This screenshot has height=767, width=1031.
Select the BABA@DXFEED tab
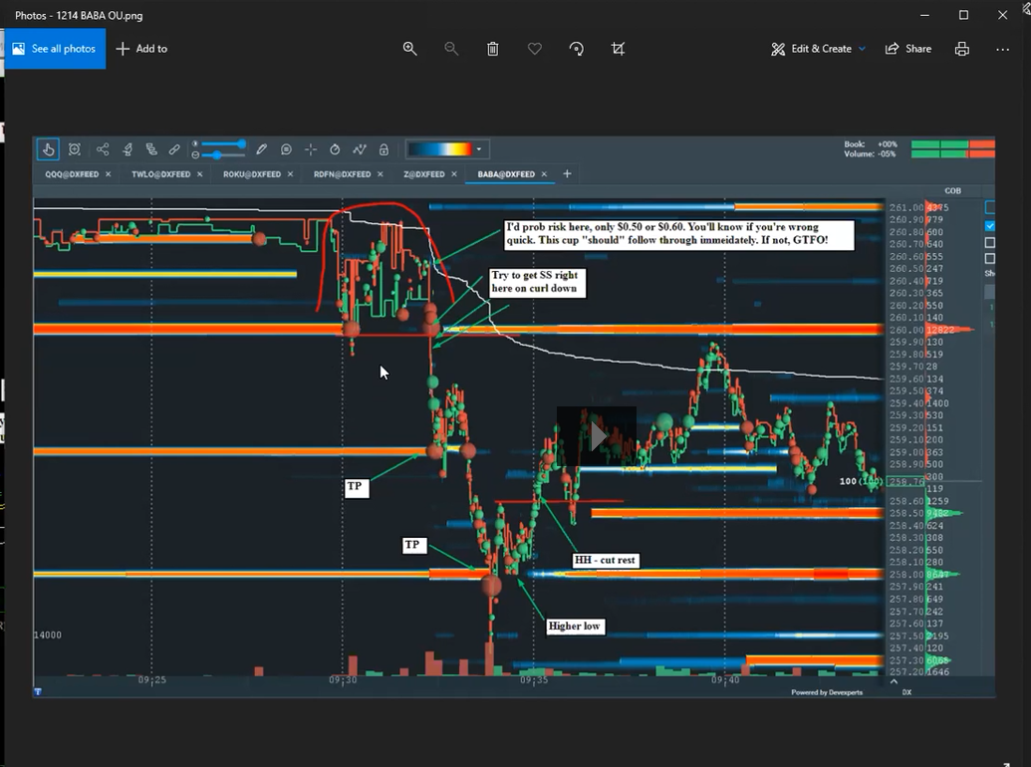[506, 174]
